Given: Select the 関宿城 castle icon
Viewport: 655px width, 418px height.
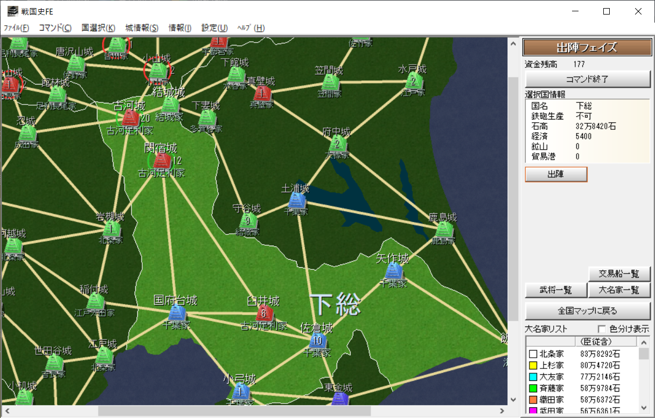Looking at the screenshot, I should point(161,161).
